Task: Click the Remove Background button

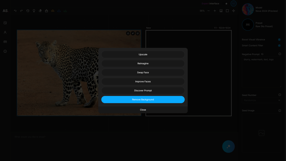Action: point(143,100)
